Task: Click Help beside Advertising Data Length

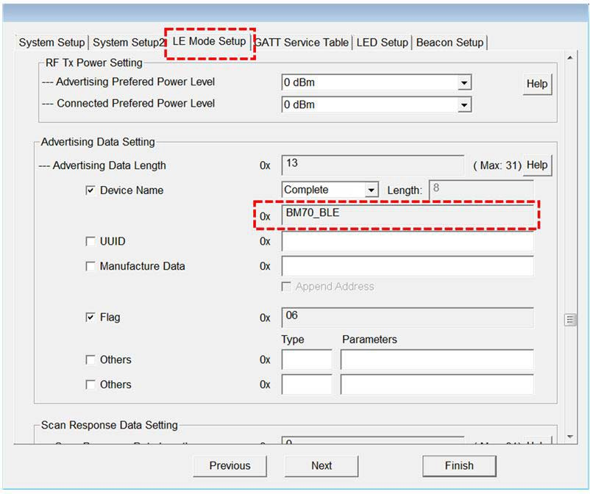Action: pyautogui.click(x=537, y=165)
